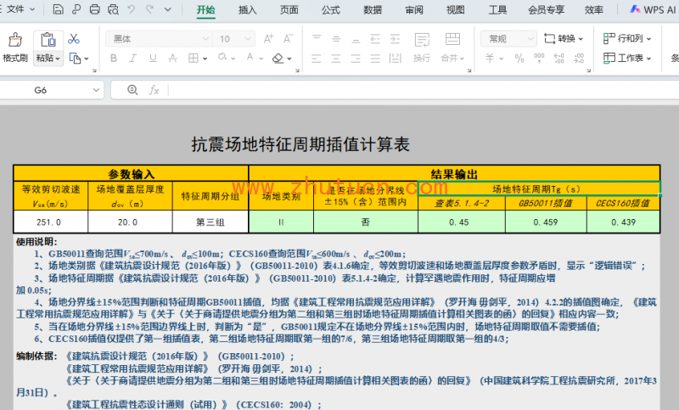
Task: Click the copy icon
Action: (75, 58)
